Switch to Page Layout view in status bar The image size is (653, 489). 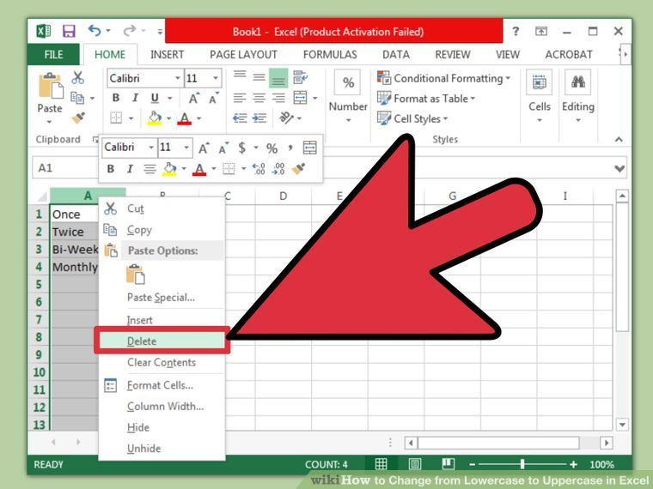(415, 463)
